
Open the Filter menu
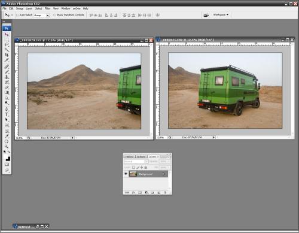coord(47,8)
